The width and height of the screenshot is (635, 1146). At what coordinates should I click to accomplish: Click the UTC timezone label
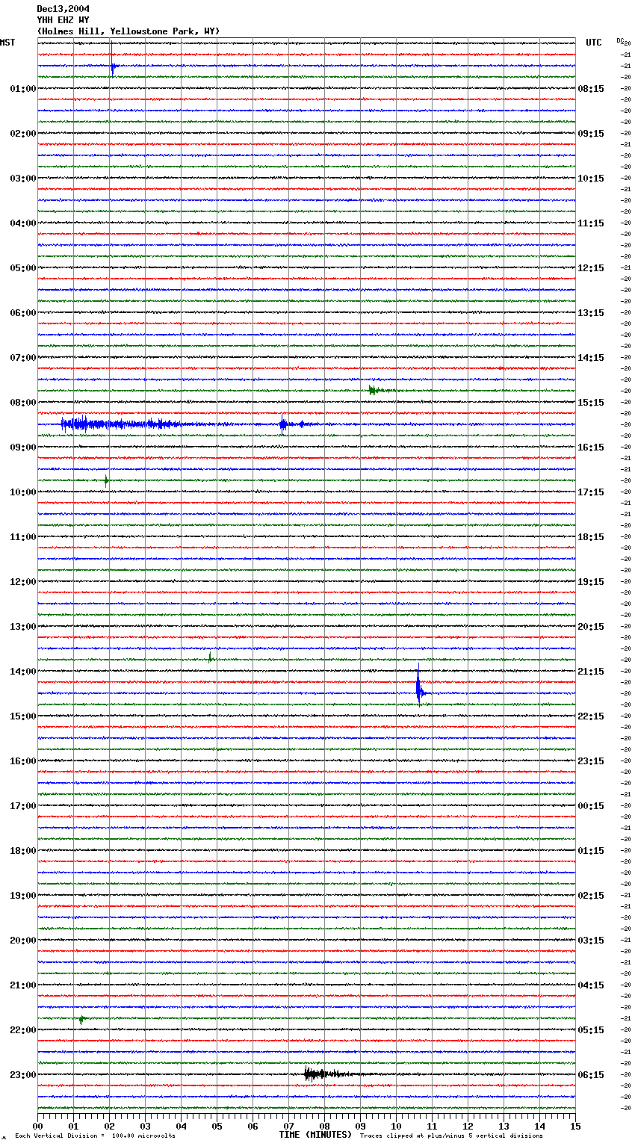point(594,43)
